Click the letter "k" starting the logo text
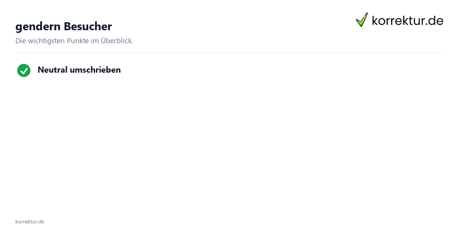Image resolution: width=460 pixels, height=241 pixels. pyautogui.click(x=375, y=20)
